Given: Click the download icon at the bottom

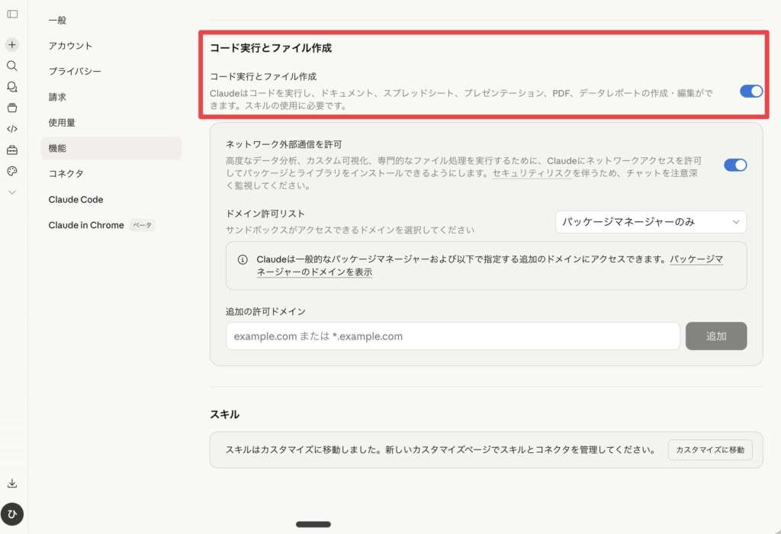Looking at the screenshot, I should [11, 483].
